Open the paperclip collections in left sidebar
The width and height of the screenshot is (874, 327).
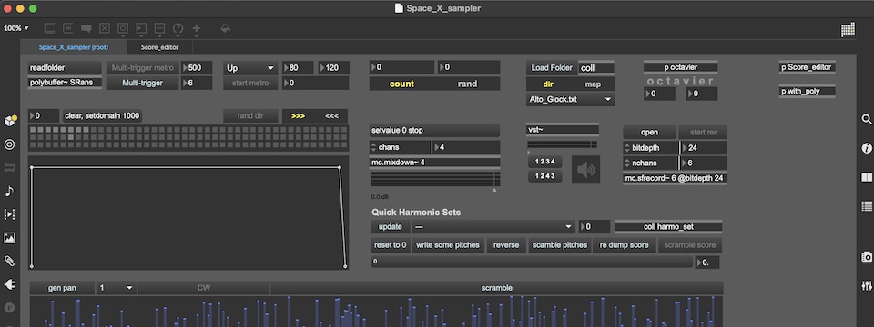[x=9, y=261]
